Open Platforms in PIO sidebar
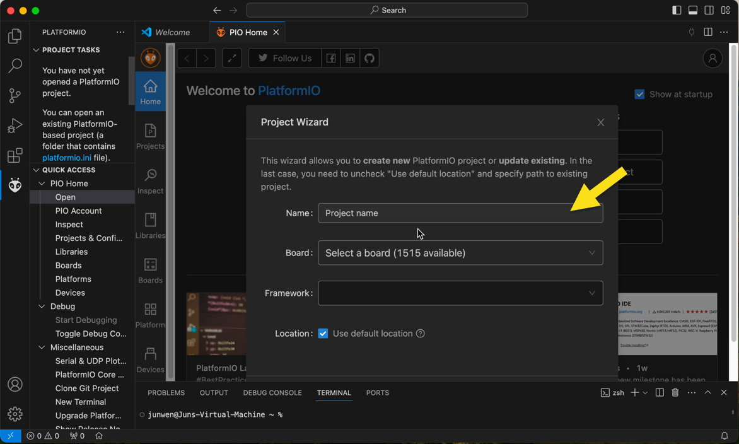 pos(150,315)
